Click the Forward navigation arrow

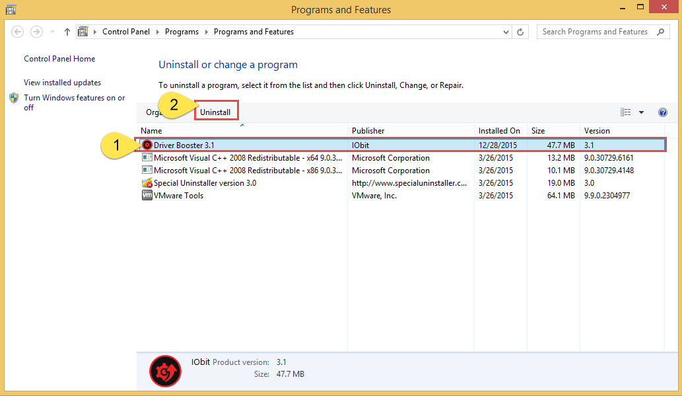coord(36,32)
